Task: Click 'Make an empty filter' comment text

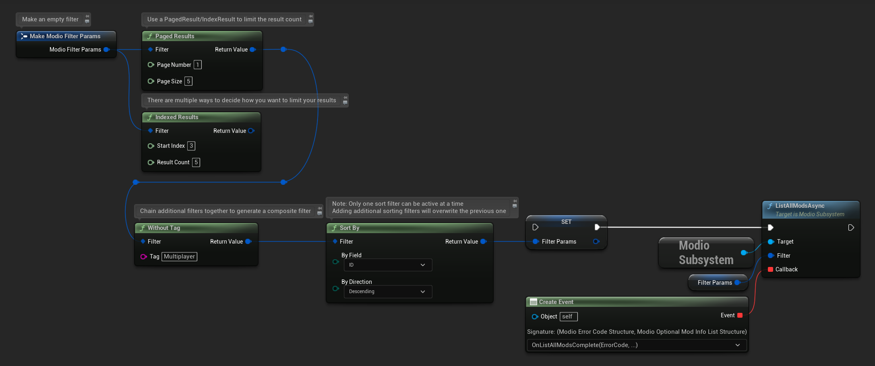Action: coord(50,19)
